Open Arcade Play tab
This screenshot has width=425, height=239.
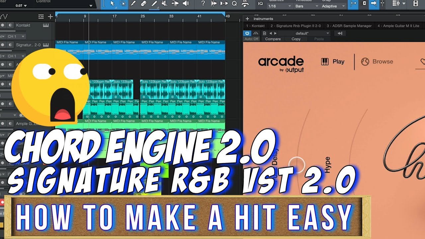(x=333, y=61)
